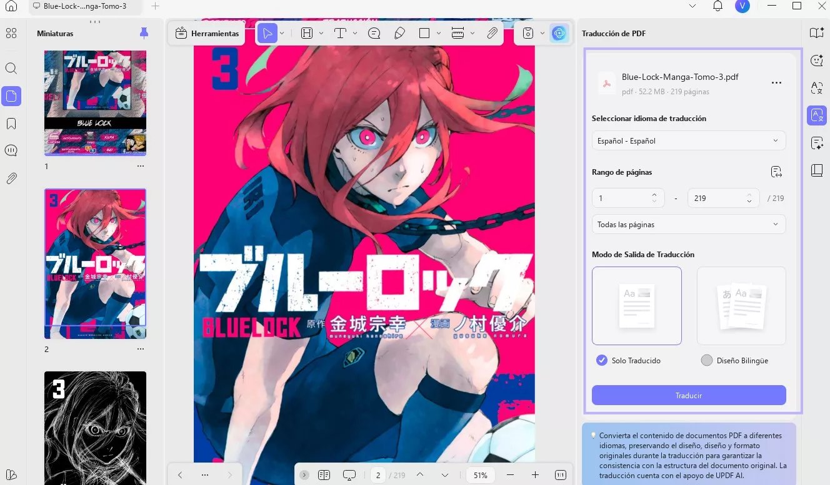Viewport: 830px width, 485px height.
Task: Open the two-page layout view icon
Action: [324, 475]
